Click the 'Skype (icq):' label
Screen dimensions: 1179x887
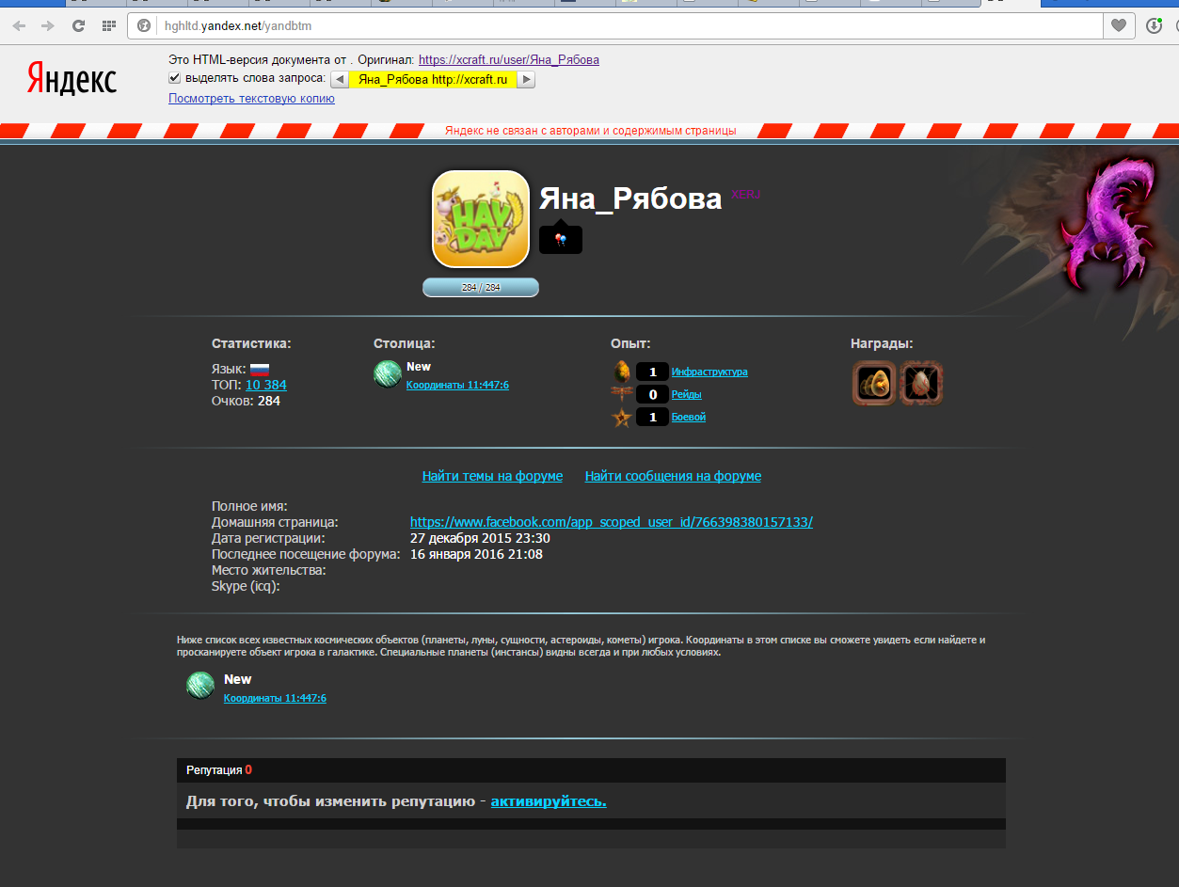point(246,586)
